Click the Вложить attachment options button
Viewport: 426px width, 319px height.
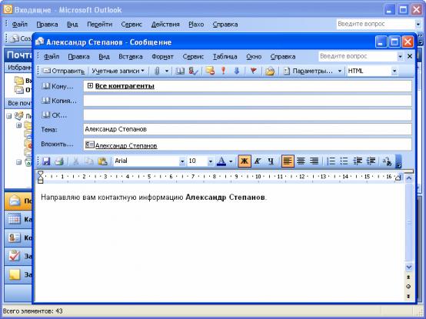pos(57,144)
